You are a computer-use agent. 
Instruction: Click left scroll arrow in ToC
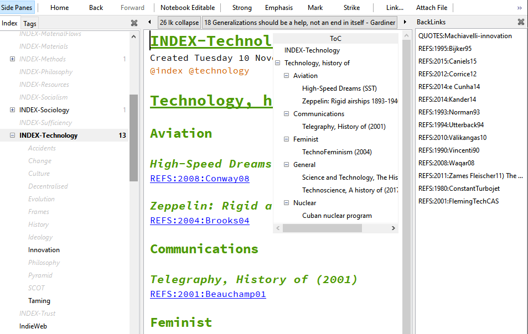point(278,228)
